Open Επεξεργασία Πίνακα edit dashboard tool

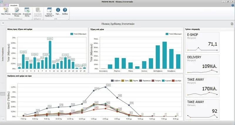point(17,10)
